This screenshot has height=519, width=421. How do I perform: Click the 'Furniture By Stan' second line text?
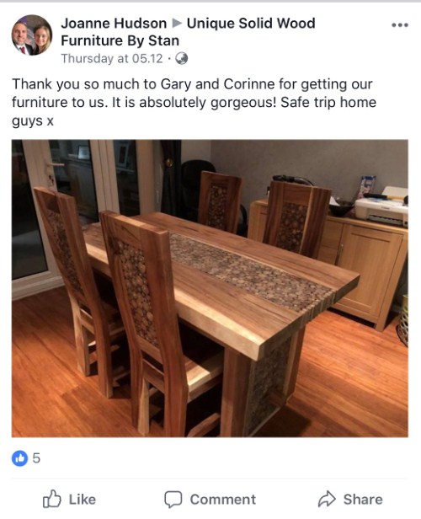[x=120, y=40]
